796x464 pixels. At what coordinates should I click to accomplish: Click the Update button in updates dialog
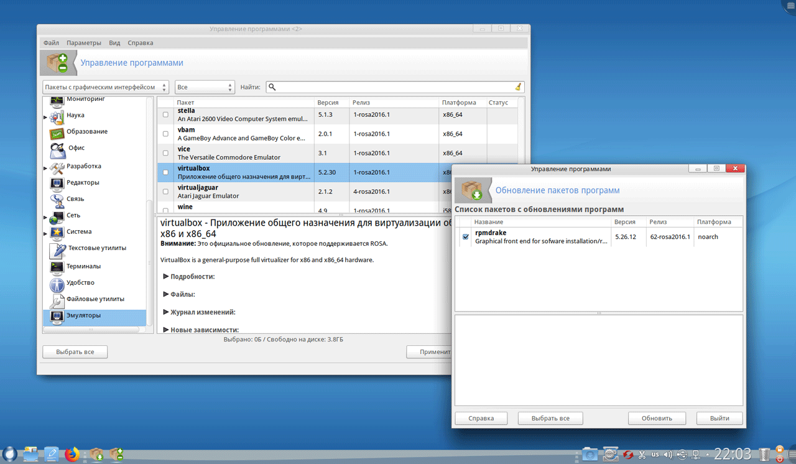click(x=657, y=418)
